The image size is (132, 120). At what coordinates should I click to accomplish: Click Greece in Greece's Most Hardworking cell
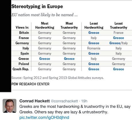45,59
